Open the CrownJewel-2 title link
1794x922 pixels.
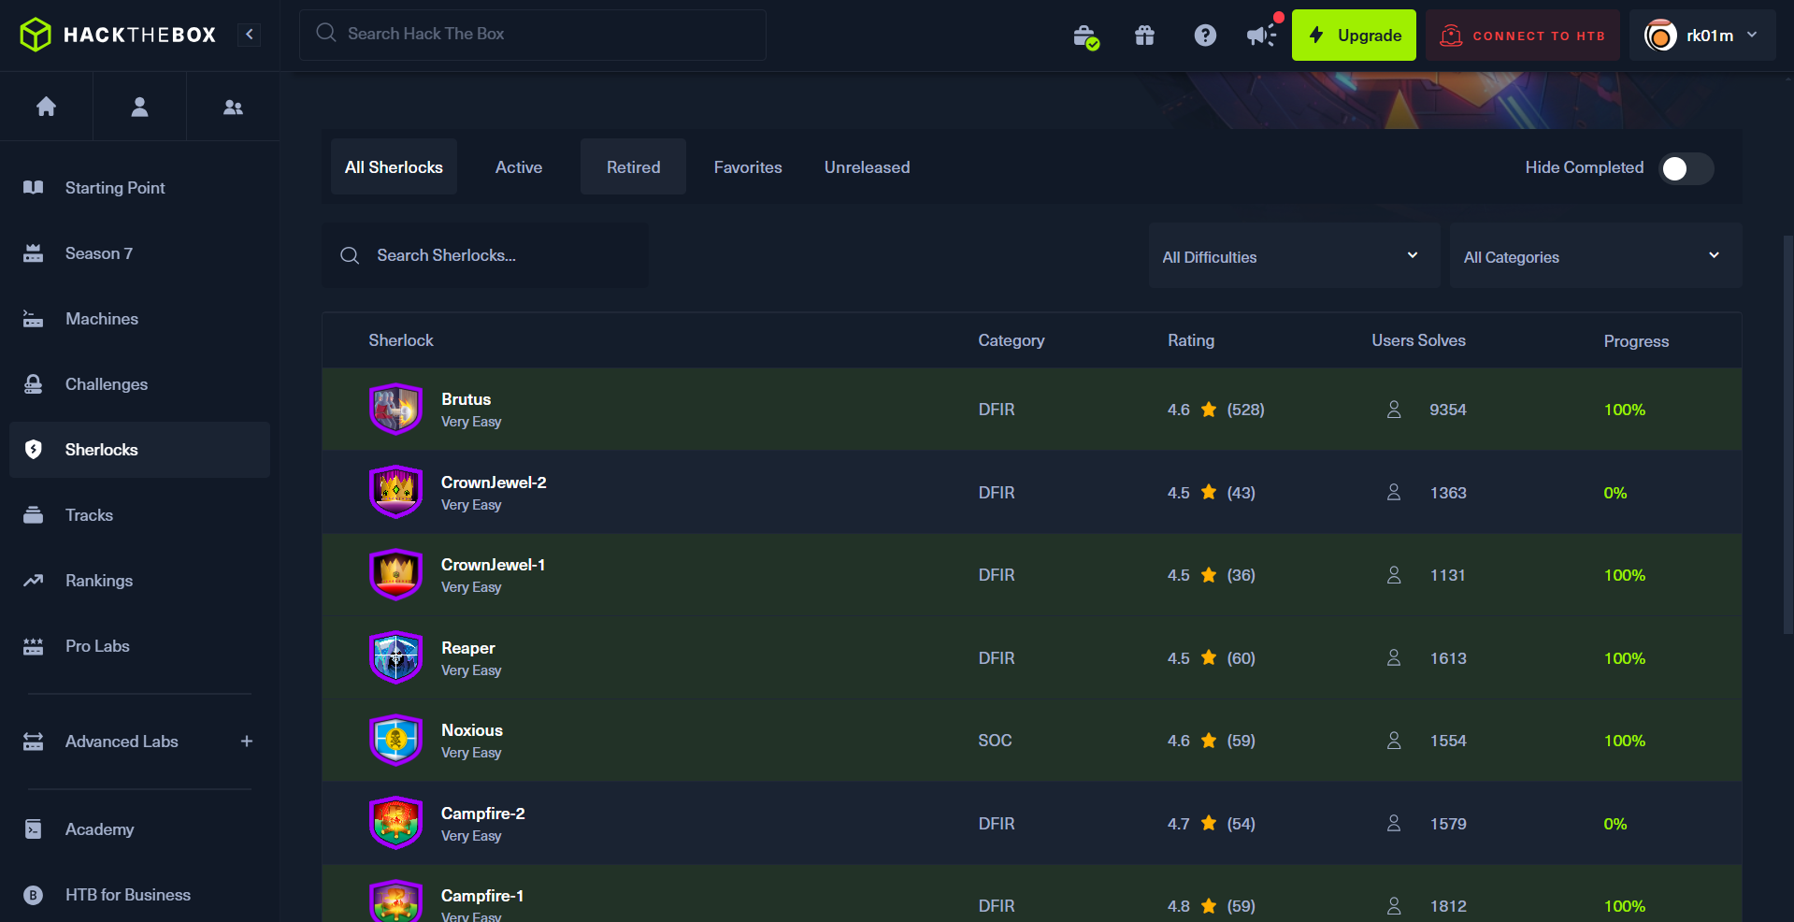pyautogui.click(x=494, y=483)
